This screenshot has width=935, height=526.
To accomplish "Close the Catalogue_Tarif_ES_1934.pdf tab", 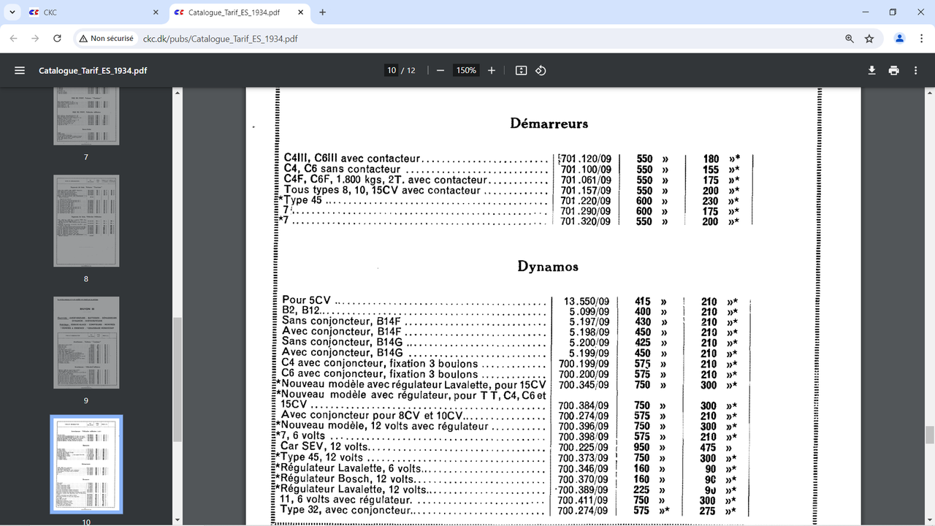I will tap(302, 12).
